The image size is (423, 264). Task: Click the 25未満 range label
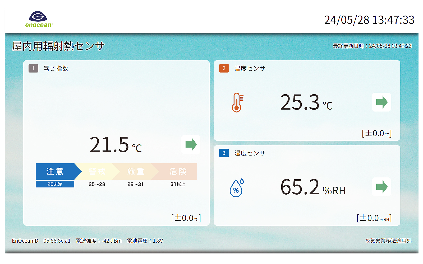pos(55,184)
